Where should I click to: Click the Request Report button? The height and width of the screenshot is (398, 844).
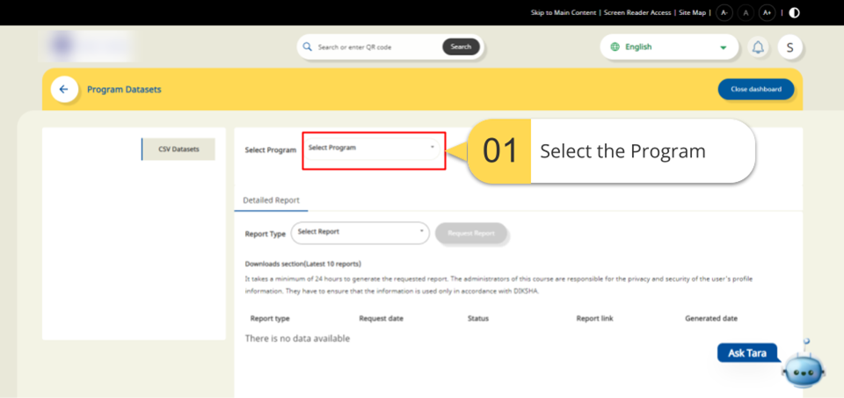pos(471,233)
